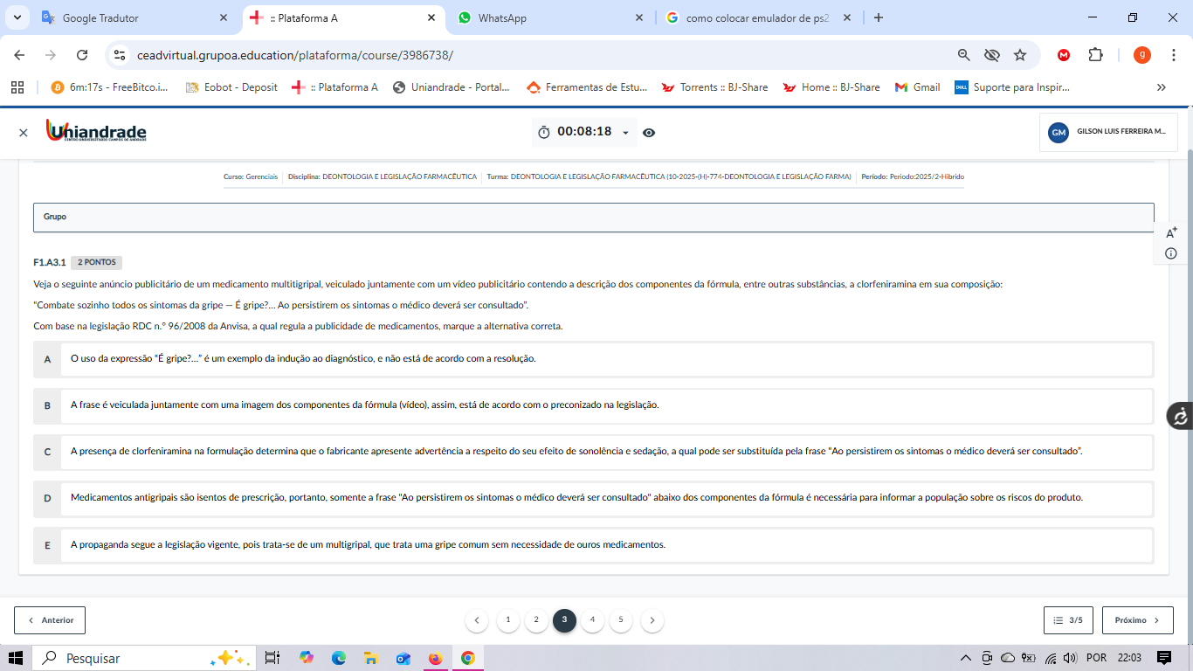Screen dimensions: 1193x671
Task: Click the GM user avatar
Action: pos(1059,132)
